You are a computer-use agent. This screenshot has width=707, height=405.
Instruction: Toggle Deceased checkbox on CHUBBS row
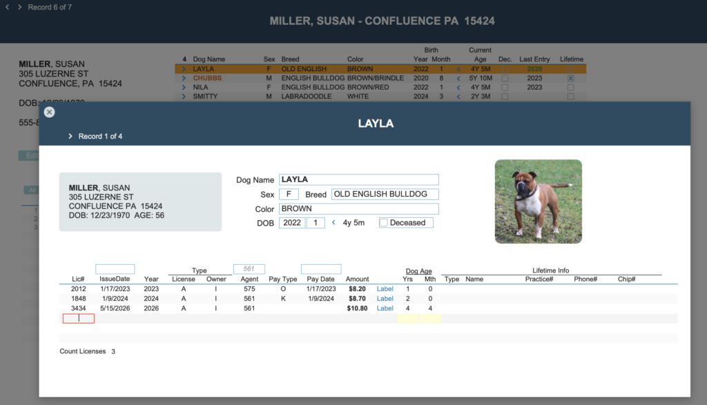pyautogui.click(x=505, y=78)
